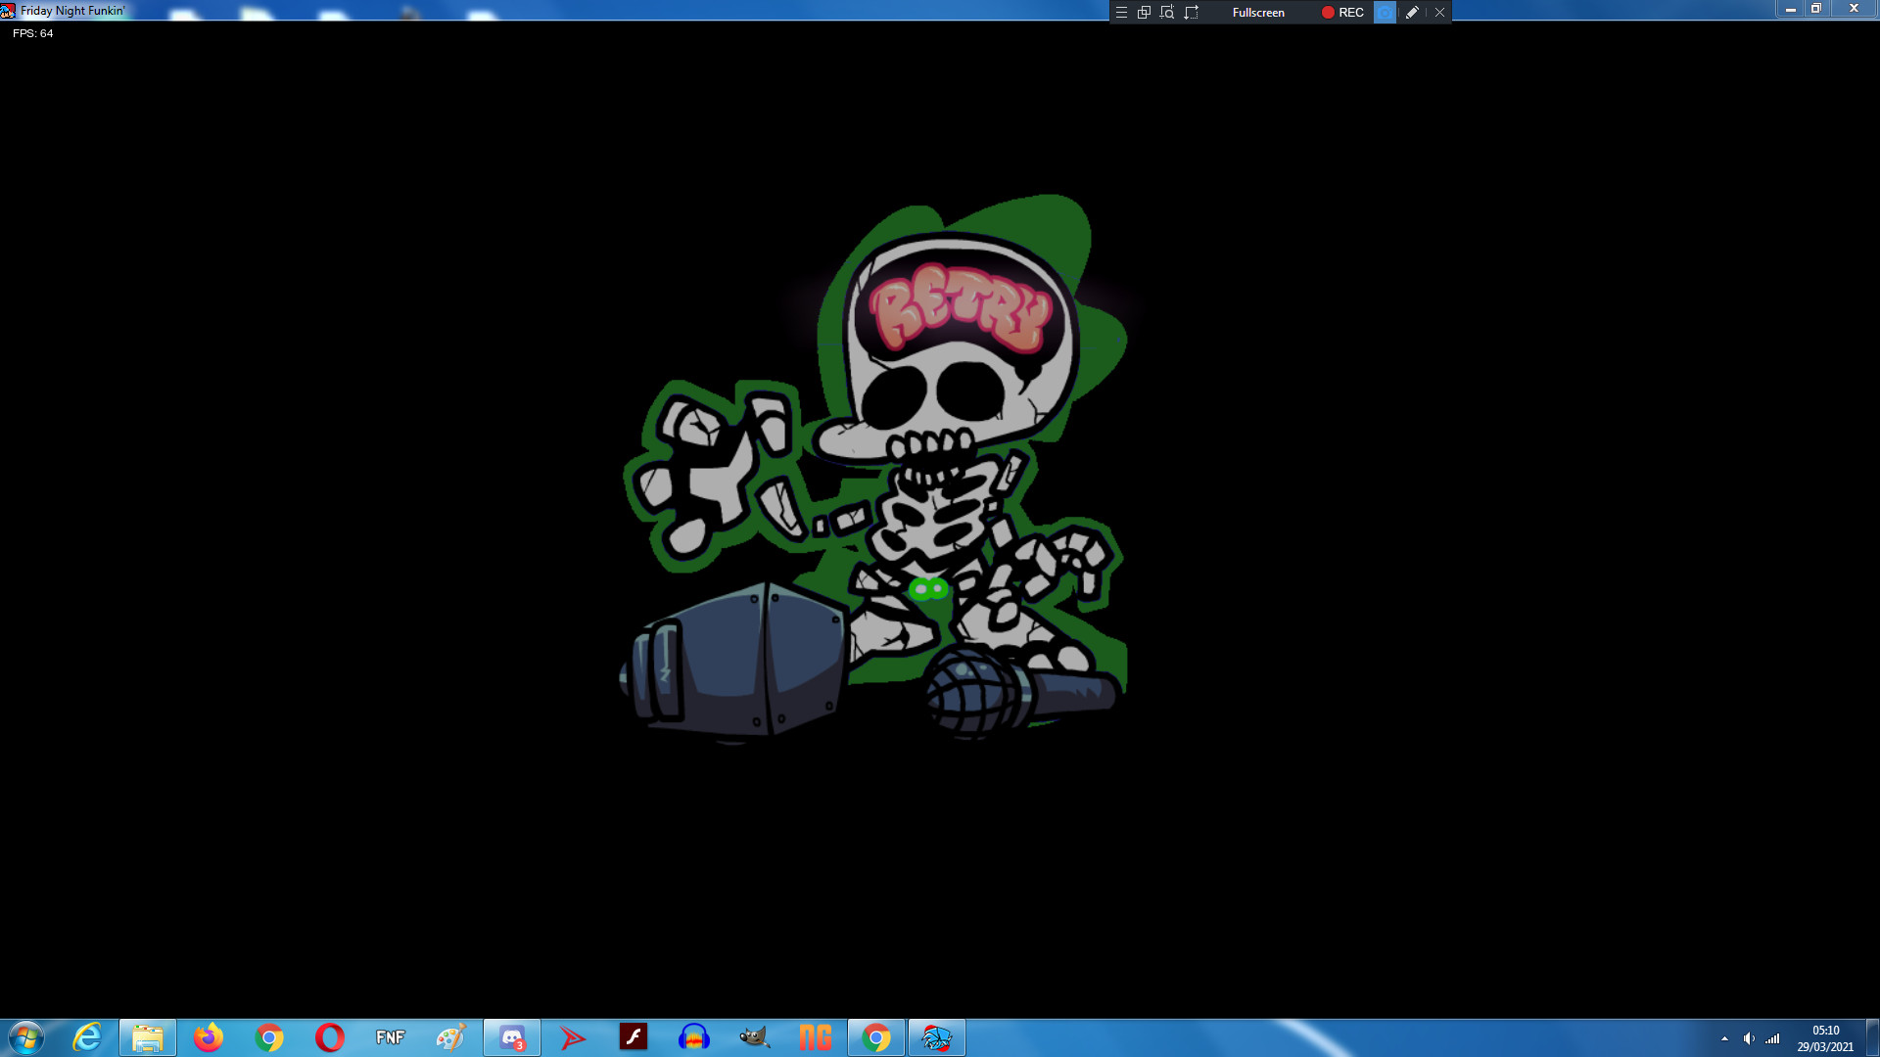Select the region-select magnifier tool in the recorder toolbar

(x=1167, y=12)
